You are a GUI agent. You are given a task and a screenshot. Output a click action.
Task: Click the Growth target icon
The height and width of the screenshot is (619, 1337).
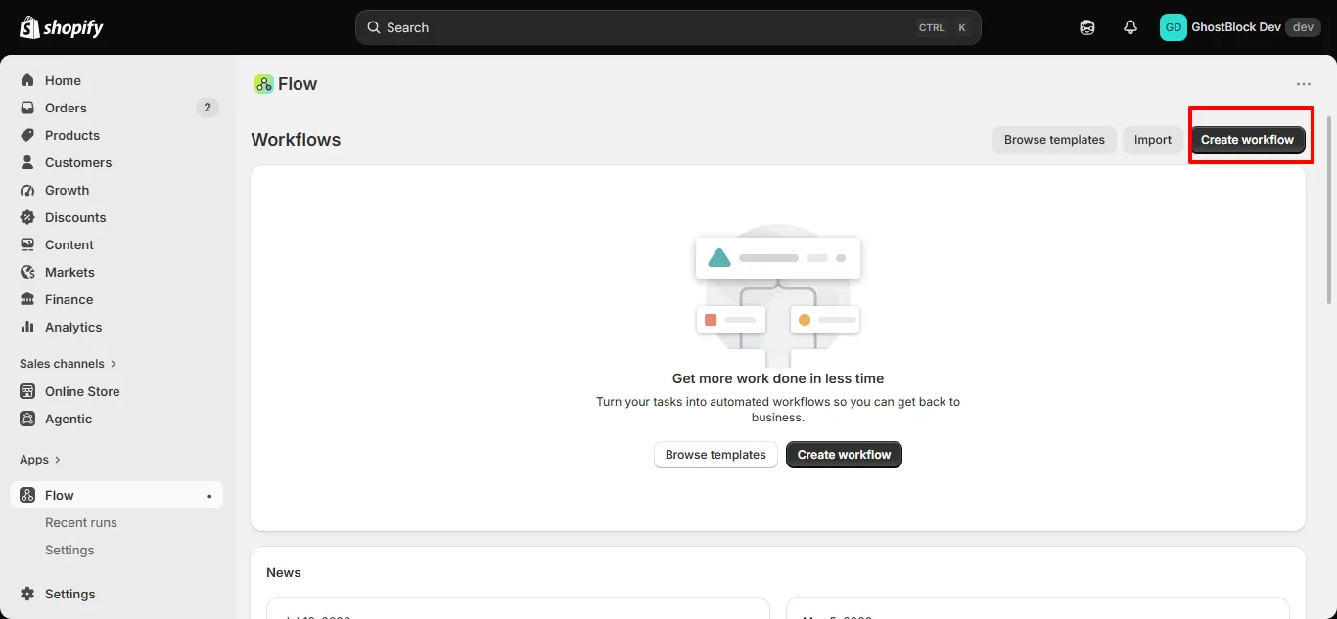27,190
